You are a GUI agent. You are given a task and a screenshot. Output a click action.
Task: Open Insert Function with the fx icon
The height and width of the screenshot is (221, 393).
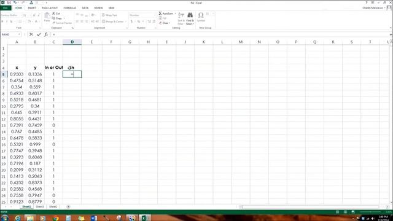(46, 34)
